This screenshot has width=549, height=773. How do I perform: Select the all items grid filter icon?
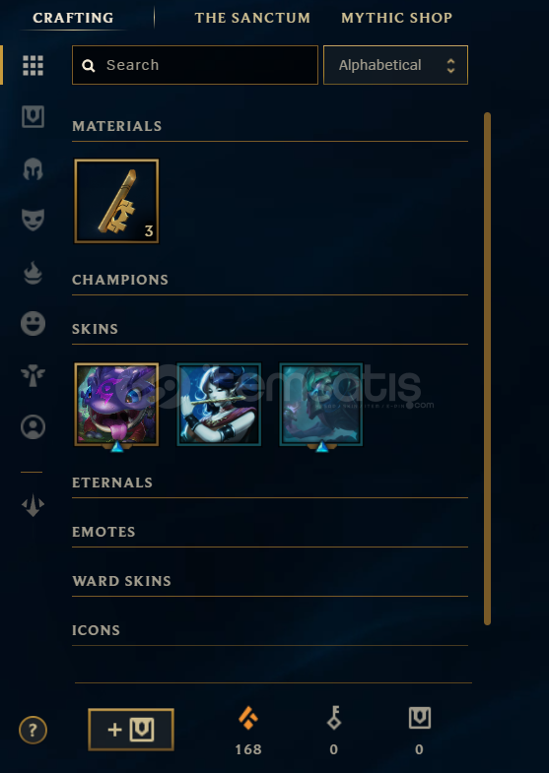point(34,66)
